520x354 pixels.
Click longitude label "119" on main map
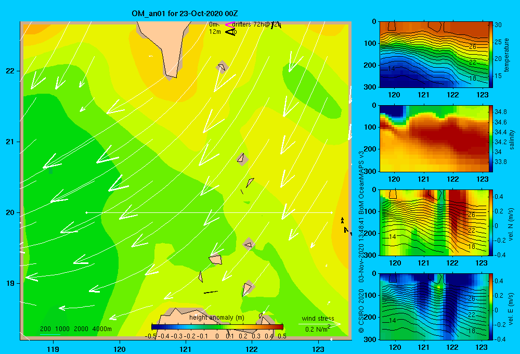click(x=53, y=349)
